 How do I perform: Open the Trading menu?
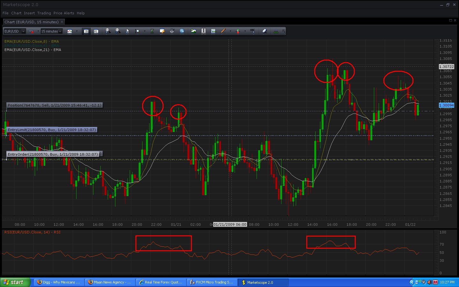pos(44,13)
